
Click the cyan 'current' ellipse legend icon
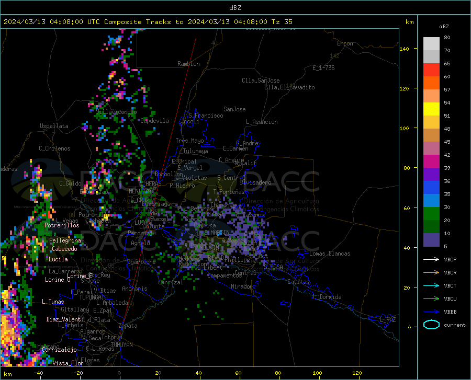point(431,325)
